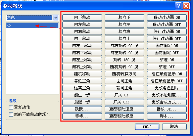
Task: Add 随机旋转 90 度 command
Action: pyautogui.click(x=125, y=67)
